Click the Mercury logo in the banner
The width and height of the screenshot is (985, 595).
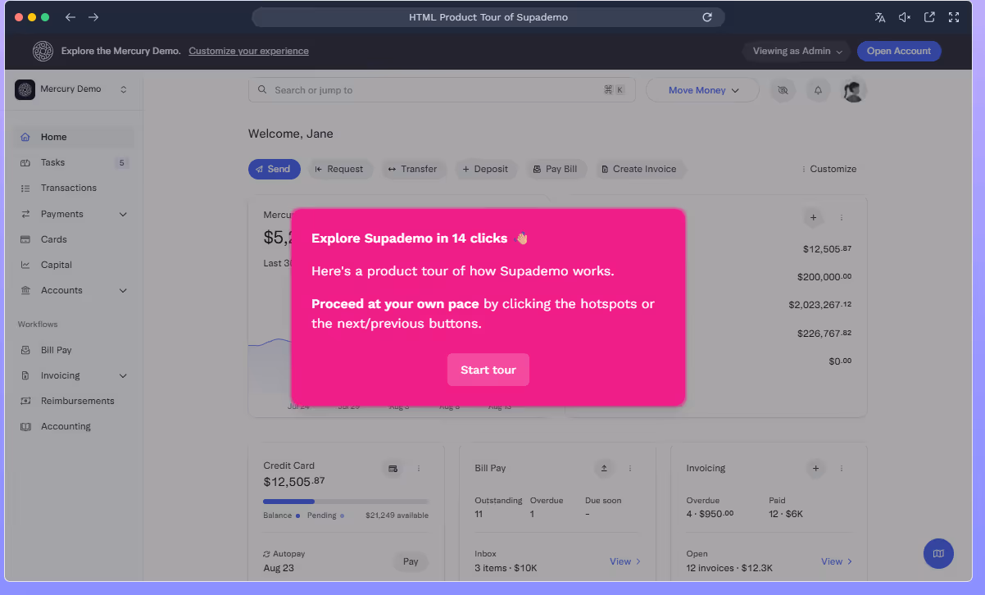tap(43, 51)
